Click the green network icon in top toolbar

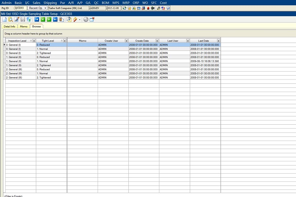(x=153, y=8)
